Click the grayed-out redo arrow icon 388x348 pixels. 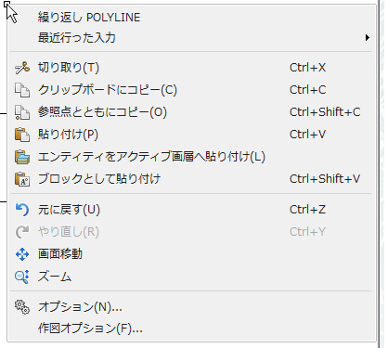click(x=22, y=232)
